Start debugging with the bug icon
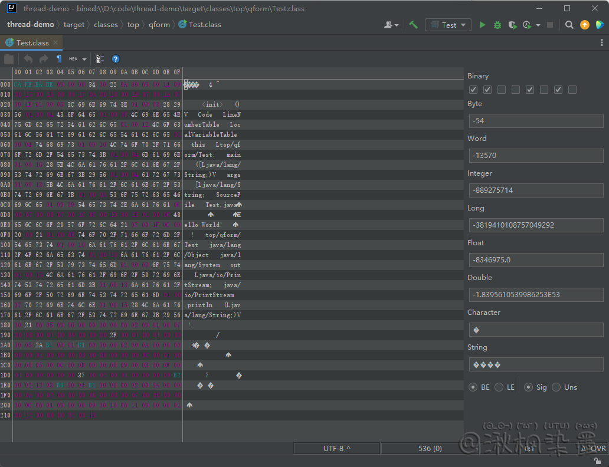This screenshot has height=467, width=609. coord(497,25)
